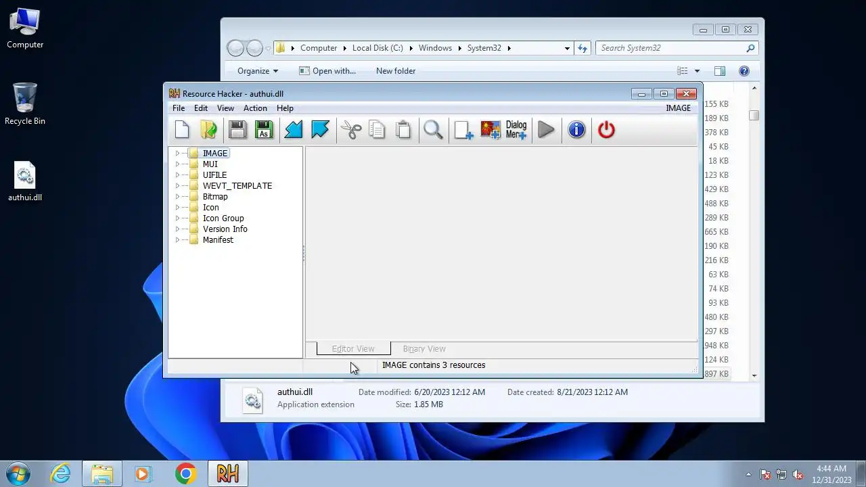Click Local Disk (C:) breadcrumb

(x=378, y=48)
